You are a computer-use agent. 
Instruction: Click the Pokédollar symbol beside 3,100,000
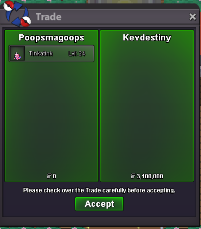click(133, 176)
